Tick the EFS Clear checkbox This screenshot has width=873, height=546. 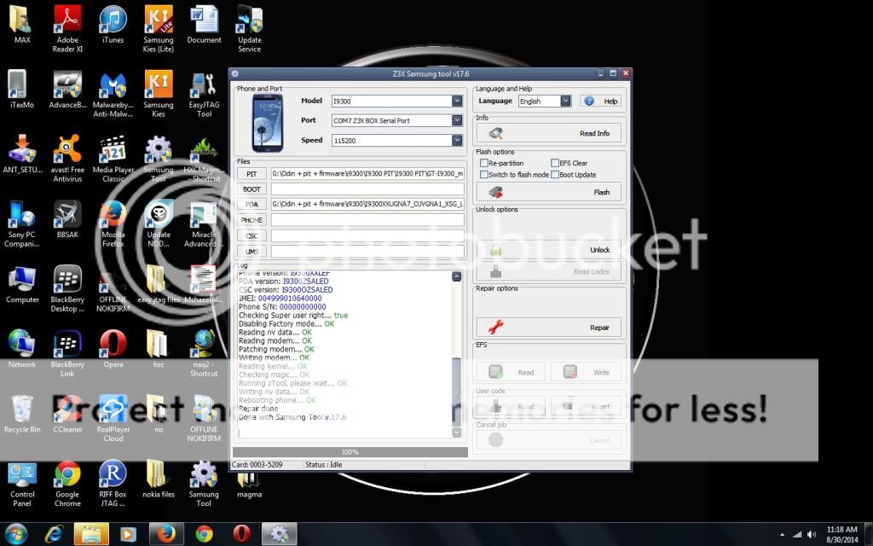[554, 163]
